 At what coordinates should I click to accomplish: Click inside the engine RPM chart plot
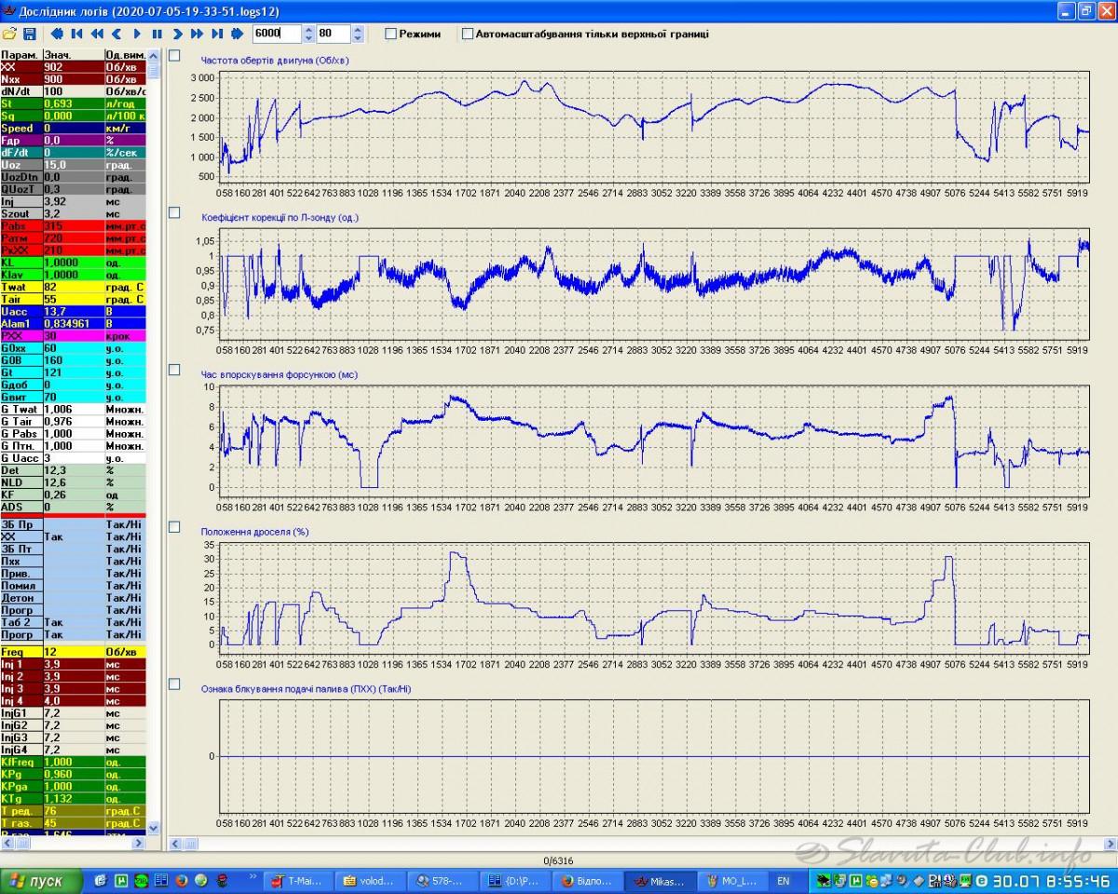pos(653,128)
